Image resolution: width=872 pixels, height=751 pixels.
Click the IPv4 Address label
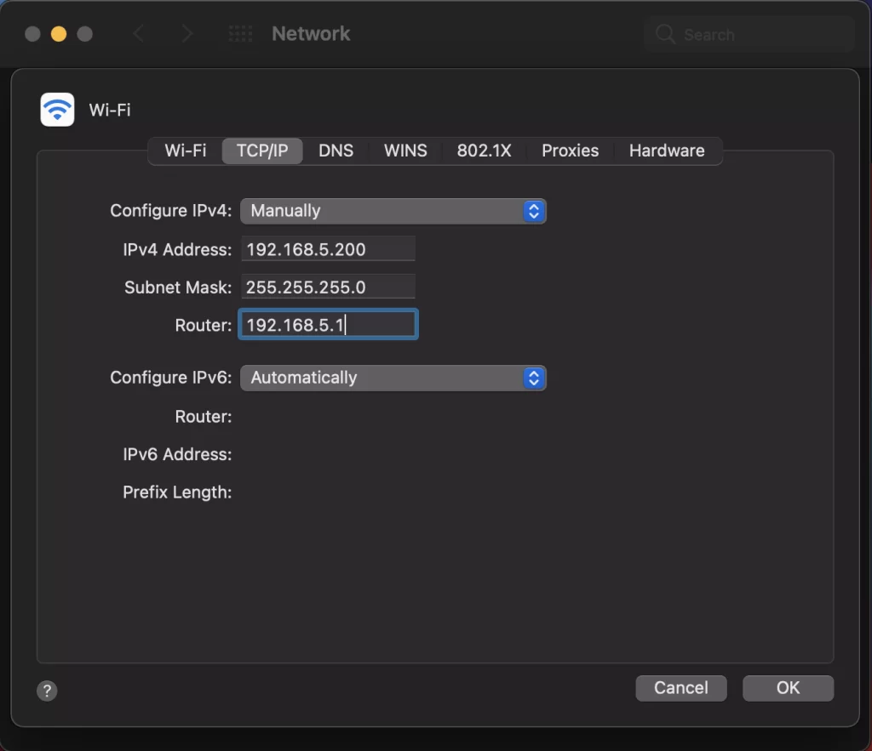[177, 249]
